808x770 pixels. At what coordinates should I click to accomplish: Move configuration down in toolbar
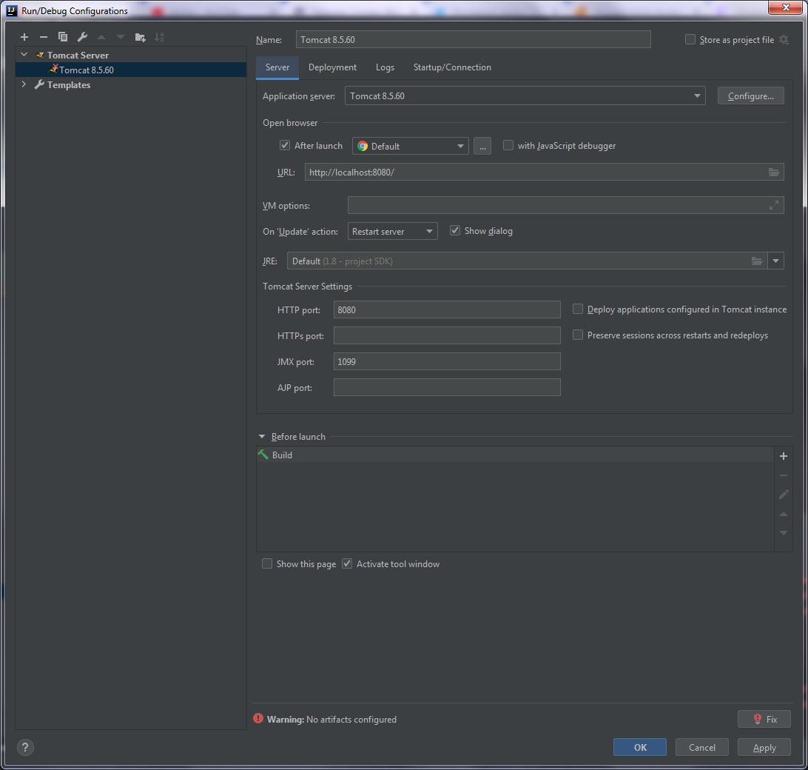coord(121,37)
